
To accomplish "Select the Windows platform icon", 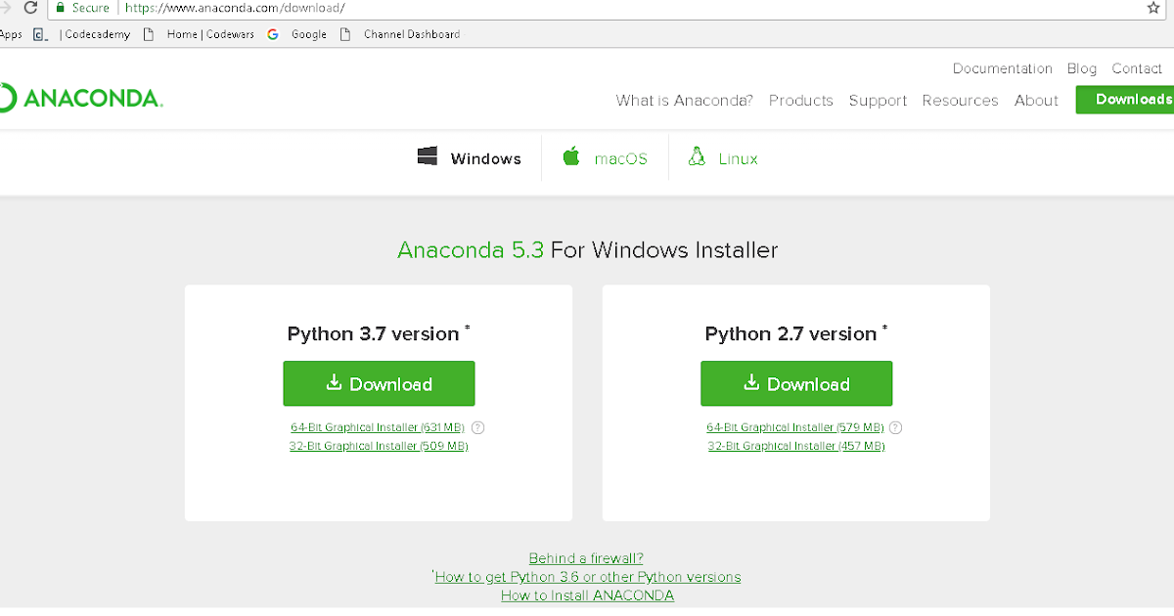I will tap(428, 155).
